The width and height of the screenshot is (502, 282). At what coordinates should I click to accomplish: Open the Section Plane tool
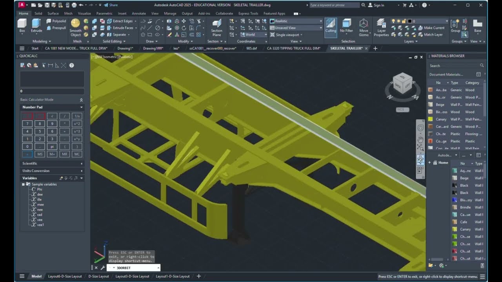[216, 27]
